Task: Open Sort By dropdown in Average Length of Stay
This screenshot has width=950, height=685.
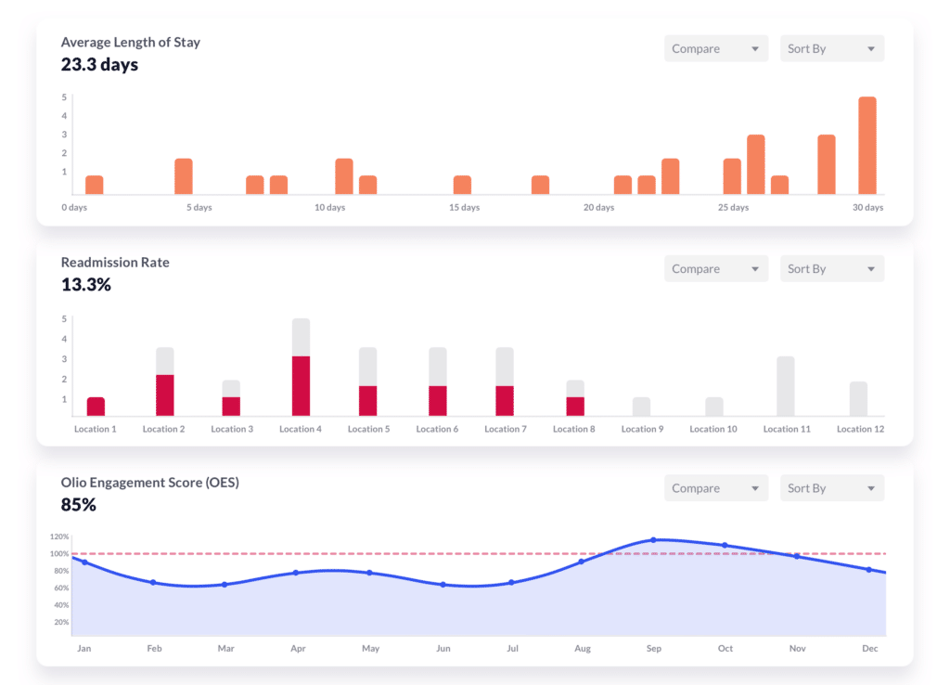Action: tap(832, 48)
